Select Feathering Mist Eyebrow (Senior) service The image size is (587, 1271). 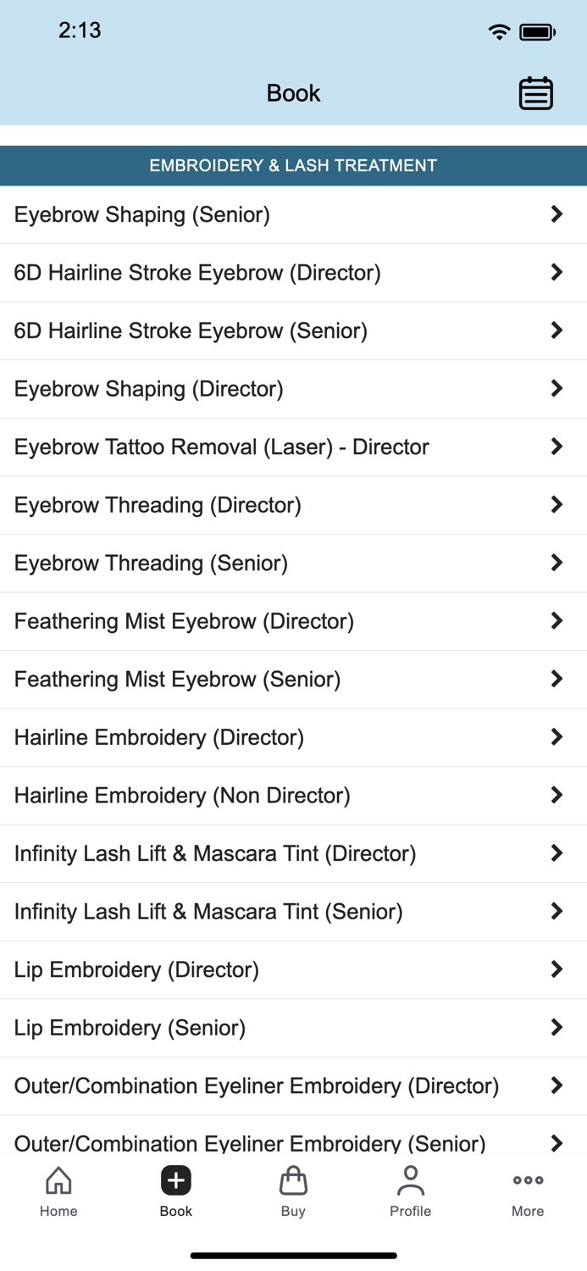tap(177, 679)
